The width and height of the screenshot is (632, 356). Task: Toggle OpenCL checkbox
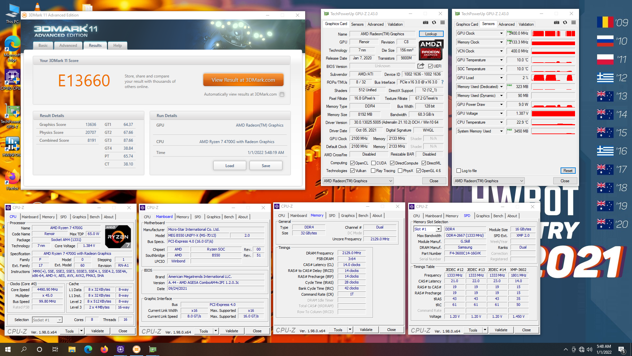pyautogui.click(x=352, y=163)
